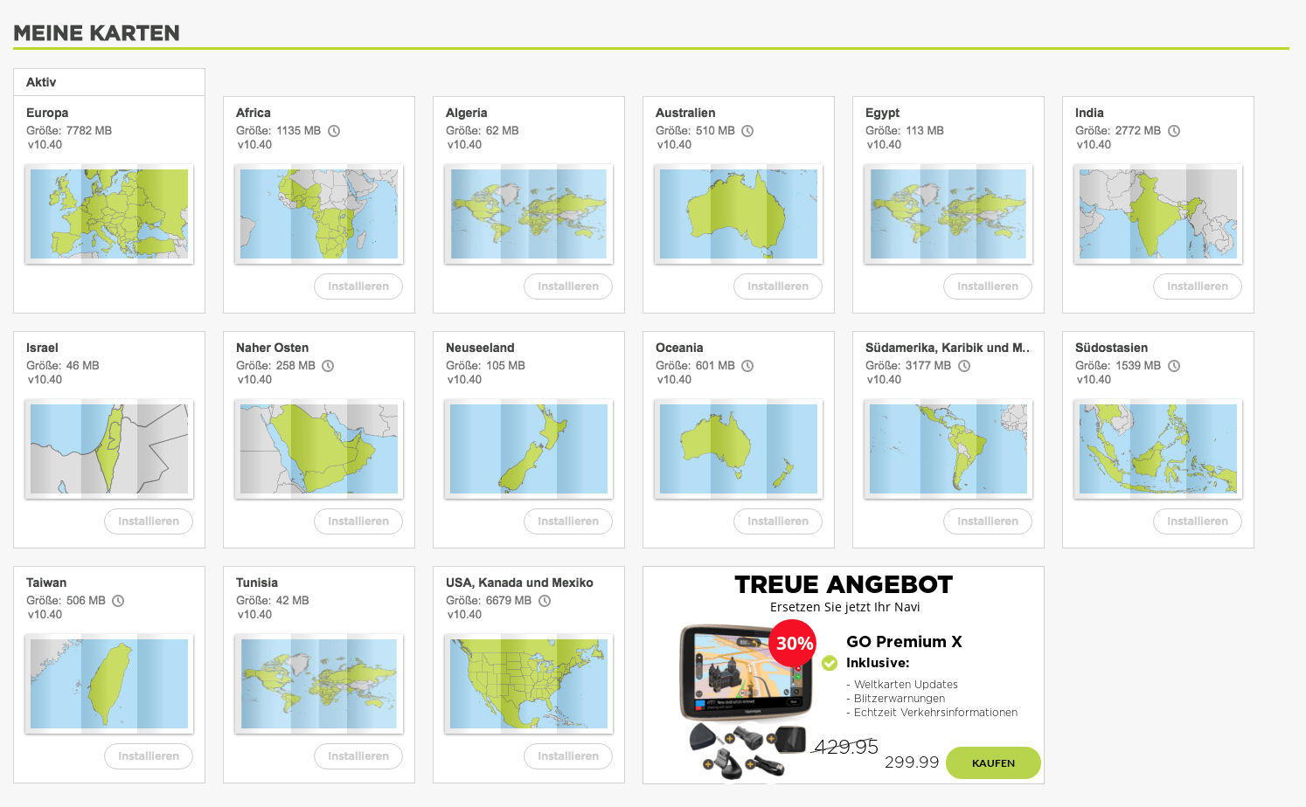Click the red 30% discount badge

[794, 644]
